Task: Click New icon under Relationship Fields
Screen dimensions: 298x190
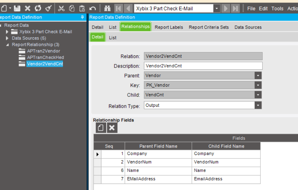Action: pyautogui.click(x=101, y=128)
